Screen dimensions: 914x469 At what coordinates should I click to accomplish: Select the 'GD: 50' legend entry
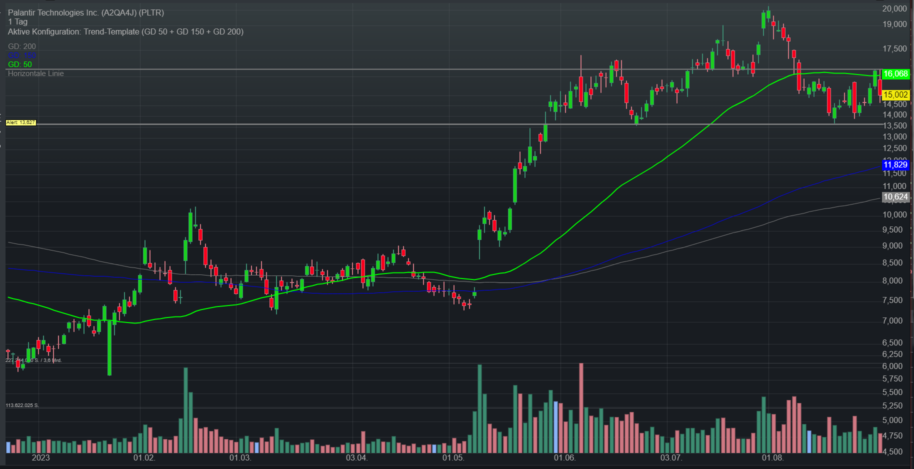pyautogui.click(x=20, y=64)
